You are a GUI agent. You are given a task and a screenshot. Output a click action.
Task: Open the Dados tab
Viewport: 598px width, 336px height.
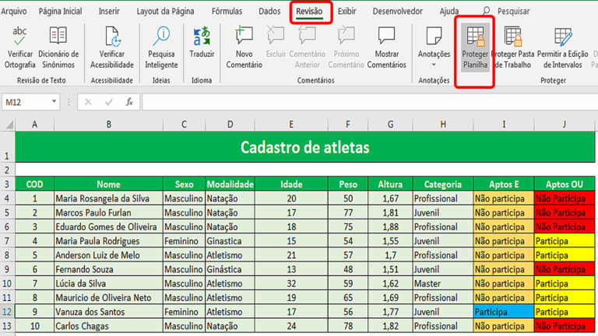pos(269,12)
